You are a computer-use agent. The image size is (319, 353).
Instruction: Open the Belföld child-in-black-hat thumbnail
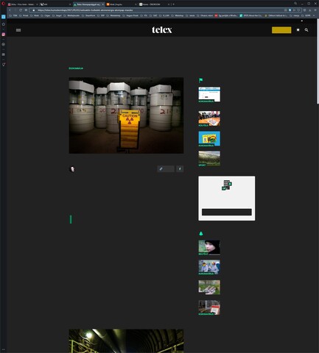coord(209,247)
